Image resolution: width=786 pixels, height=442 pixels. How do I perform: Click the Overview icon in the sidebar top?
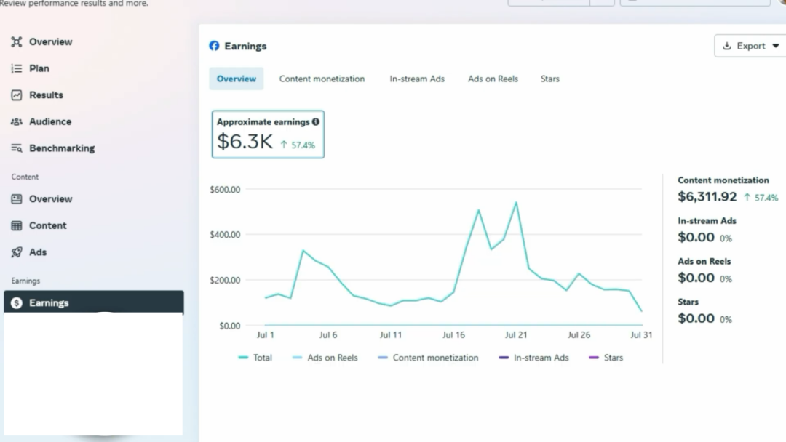click(17, 42)
